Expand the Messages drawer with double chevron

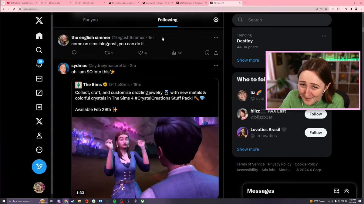point(347,191)
